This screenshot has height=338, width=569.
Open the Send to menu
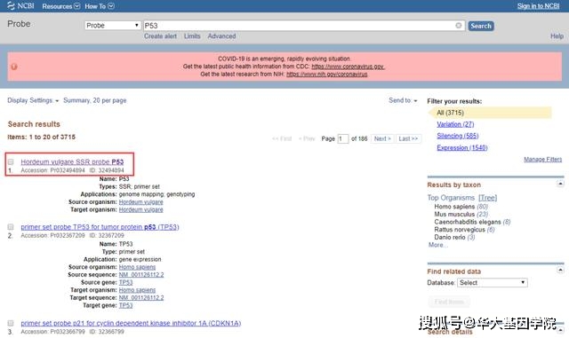click(403, 100)
